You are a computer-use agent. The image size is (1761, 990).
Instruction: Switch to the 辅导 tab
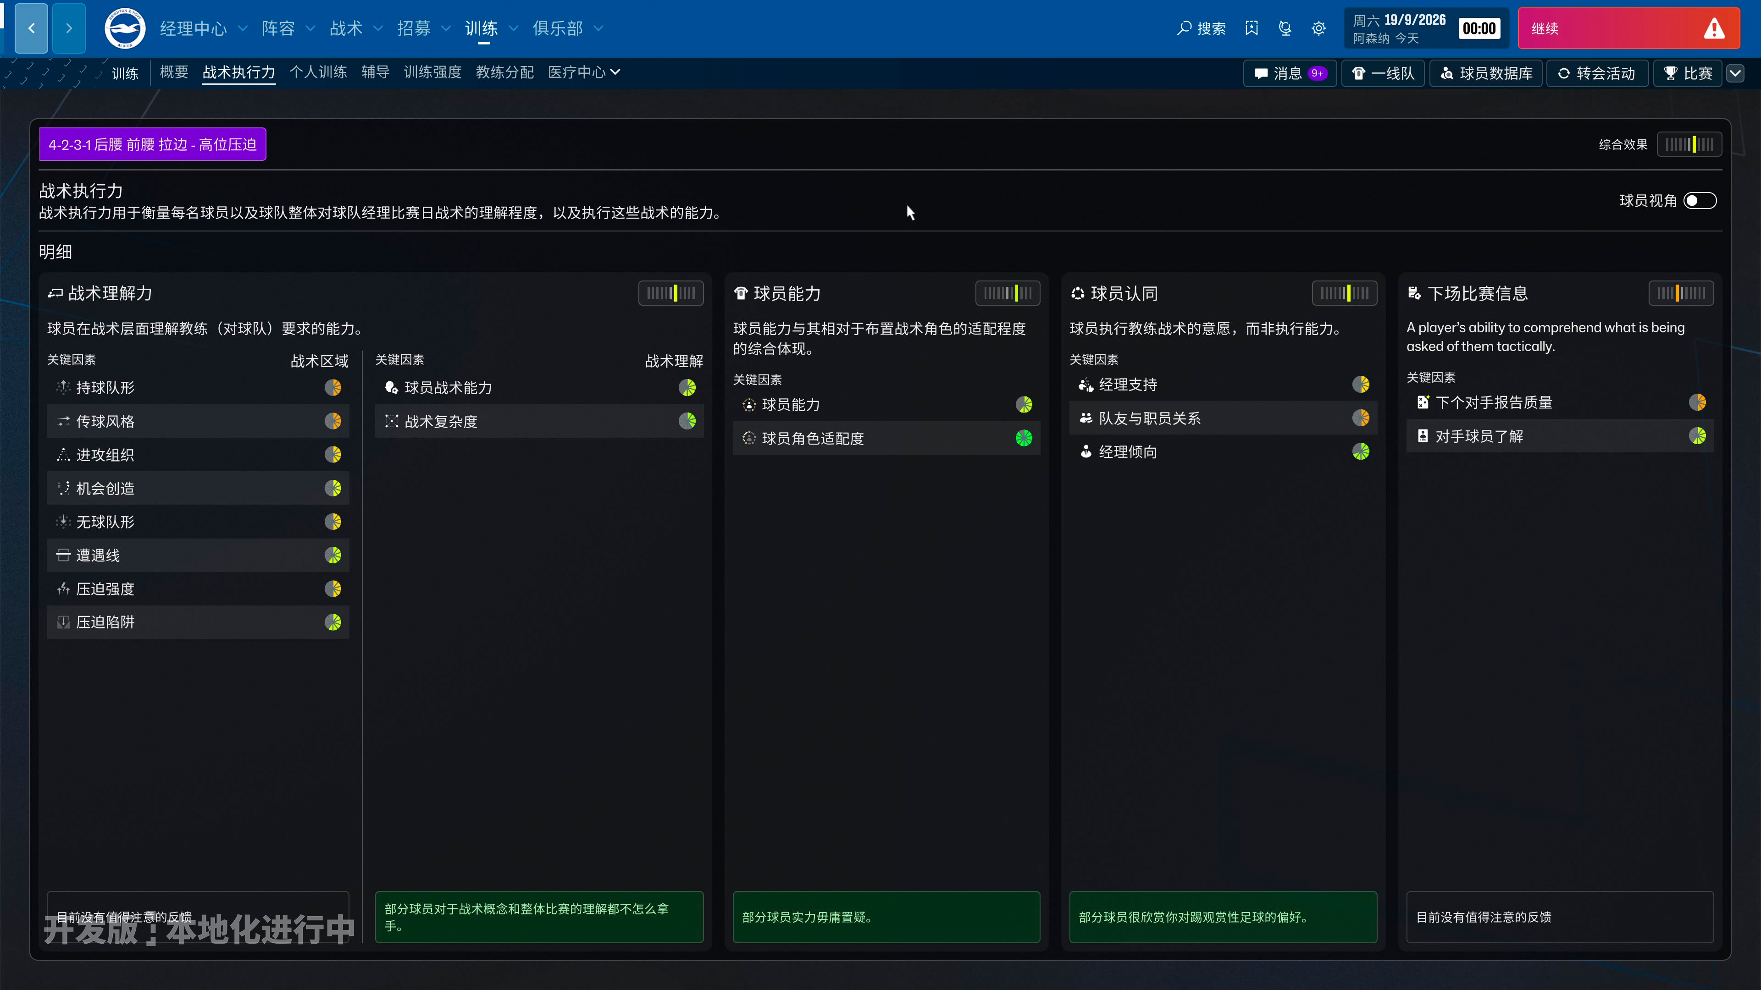tap(375, 72)
